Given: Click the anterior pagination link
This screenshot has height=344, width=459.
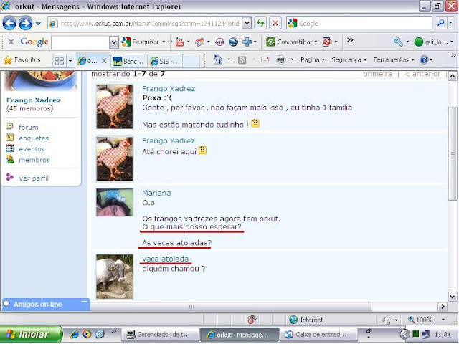Looking at the screenshot, I should [422, 74].
